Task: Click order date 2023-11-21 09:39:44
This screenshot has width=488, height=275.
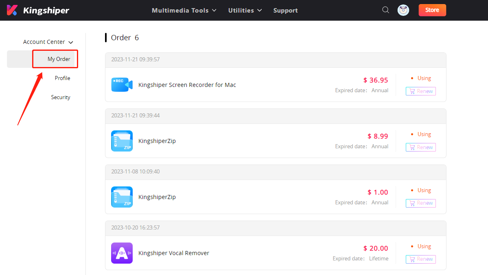Action: 136,115
